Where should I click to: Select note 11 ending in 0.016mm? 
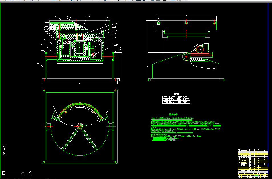pyautogui.click(x=163, y=140)
